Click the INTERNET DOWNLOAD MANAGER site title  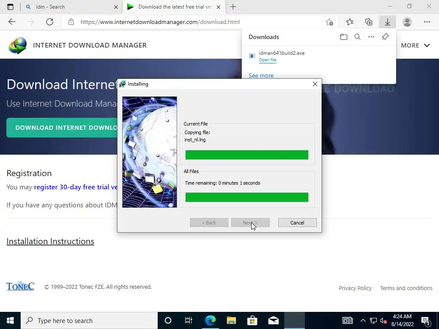point(90,45)
